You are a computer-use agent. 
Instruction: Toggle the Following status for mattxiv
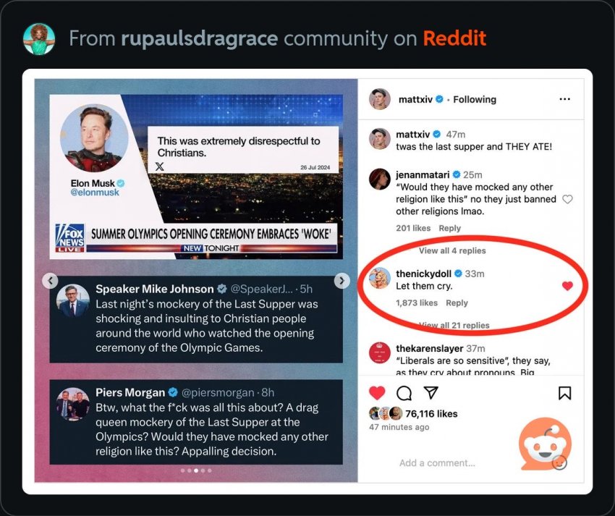(x=475, y=99)
